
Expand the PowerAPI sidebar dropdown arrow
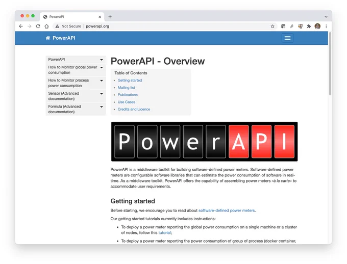pyautogui.click(x=102, y=60)
